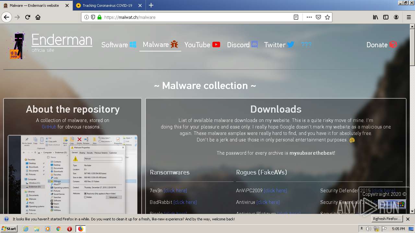Open the Malware navigation link
Image resolution: width=415 pixels, height=233 pixels.
tap(160, 45)
